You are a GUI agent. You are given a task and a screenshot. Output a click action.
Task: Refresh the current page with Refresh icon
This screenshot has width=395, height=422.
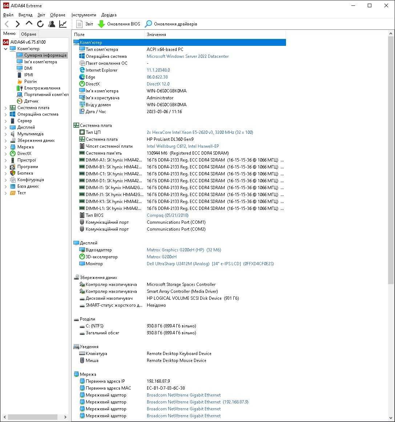[40, 24]
